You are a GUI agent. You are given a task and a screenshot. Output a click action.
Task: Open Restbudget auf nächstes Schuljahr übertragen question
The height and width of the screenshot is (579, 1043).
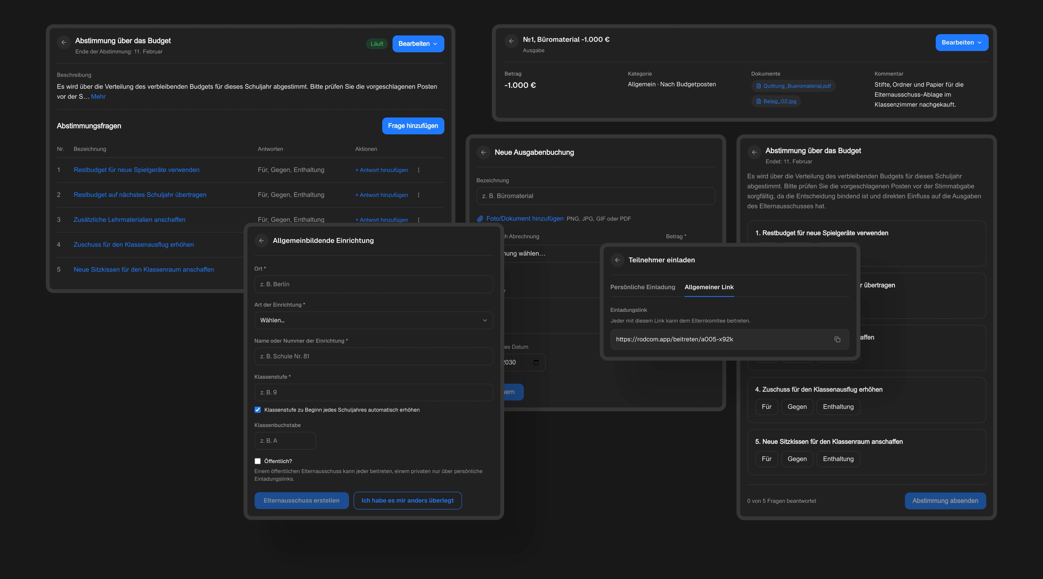point(140,195)
